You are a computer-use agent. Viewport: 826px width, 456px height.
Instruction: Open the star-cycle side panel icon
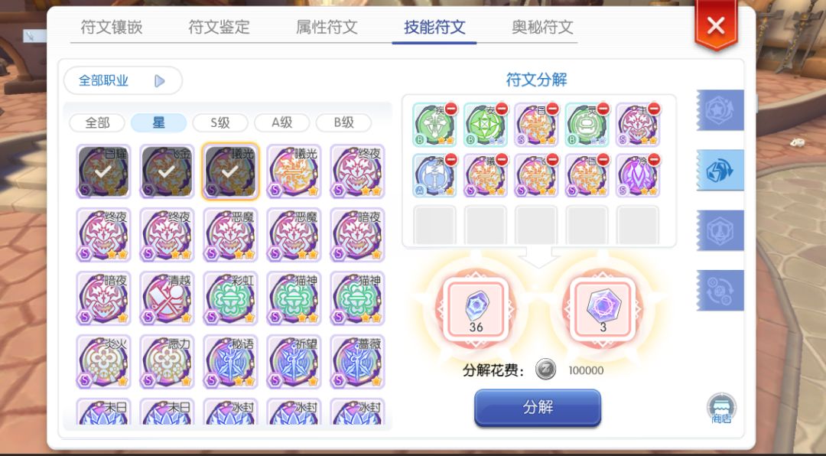coord(720,110)
